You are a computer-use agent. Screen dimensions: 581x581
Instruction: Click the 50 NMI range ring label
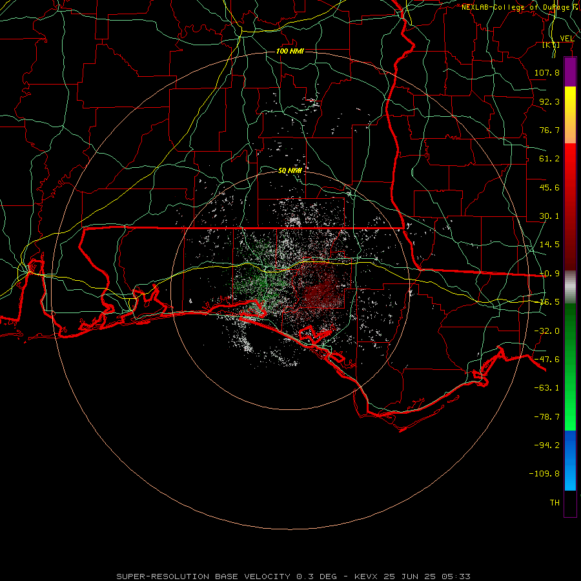click(290, 170)
